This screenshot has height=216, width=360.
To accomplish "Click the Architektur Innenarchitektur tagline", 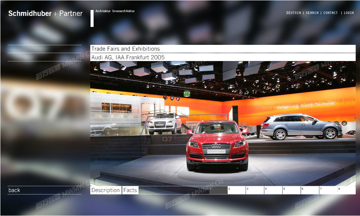I will (x=115, y=11).
